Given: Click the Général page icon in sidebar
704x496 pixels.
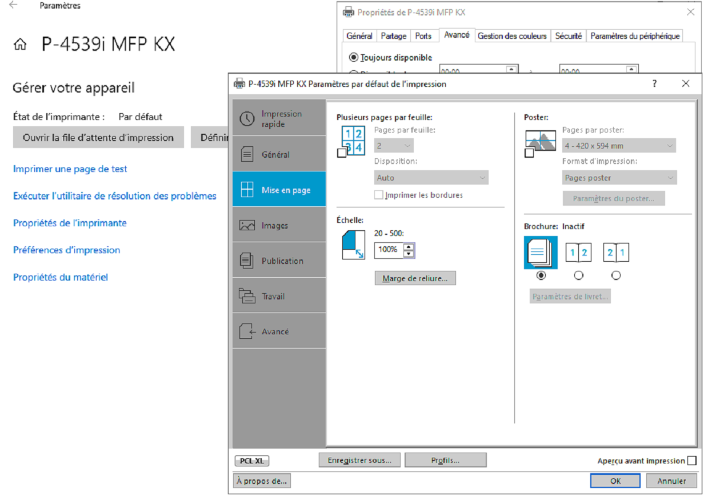Looking at the screenshot, I should [x=247, y=154].
